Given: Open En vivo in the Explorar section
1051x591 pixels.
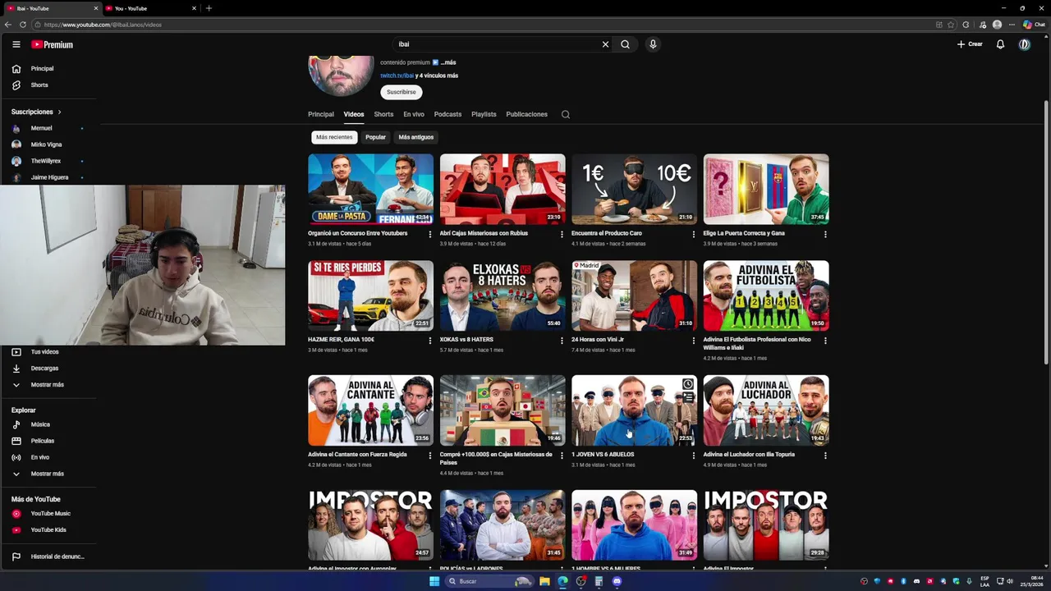Looking at the screenshot, I should (40, 457).
